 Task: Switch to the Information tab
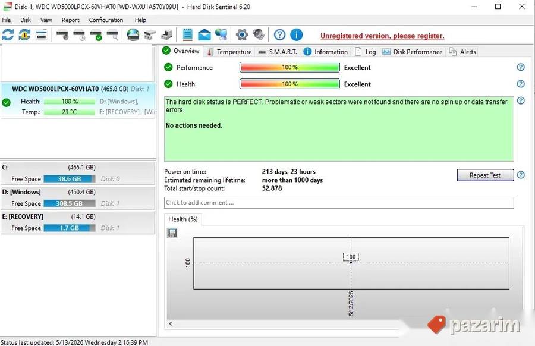[326, 52]
